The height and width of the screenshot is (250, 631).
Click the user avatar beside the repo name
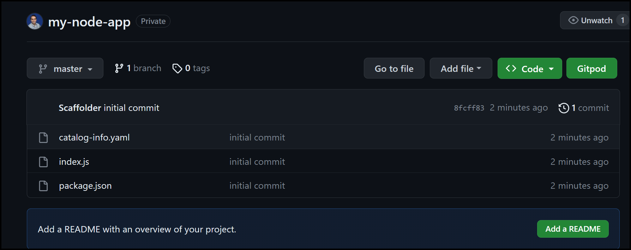point(34,21)
